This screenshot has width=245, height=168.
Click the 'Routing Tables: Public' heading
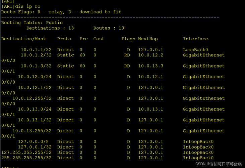pyautogui.click(x=32, y=23)
